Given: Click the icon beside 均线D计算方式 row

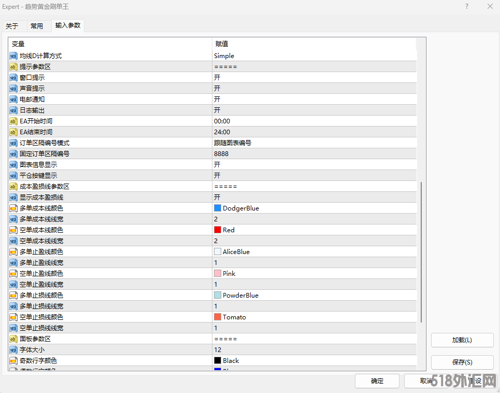Looking at the screenshot, I should 13,56.
